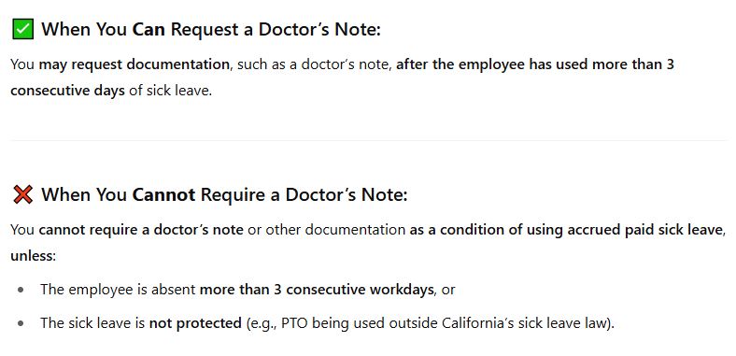This screenshot has width=736, height=356.
Task: Click the text 'such as a doctor's note'
Action: [314, 64]
